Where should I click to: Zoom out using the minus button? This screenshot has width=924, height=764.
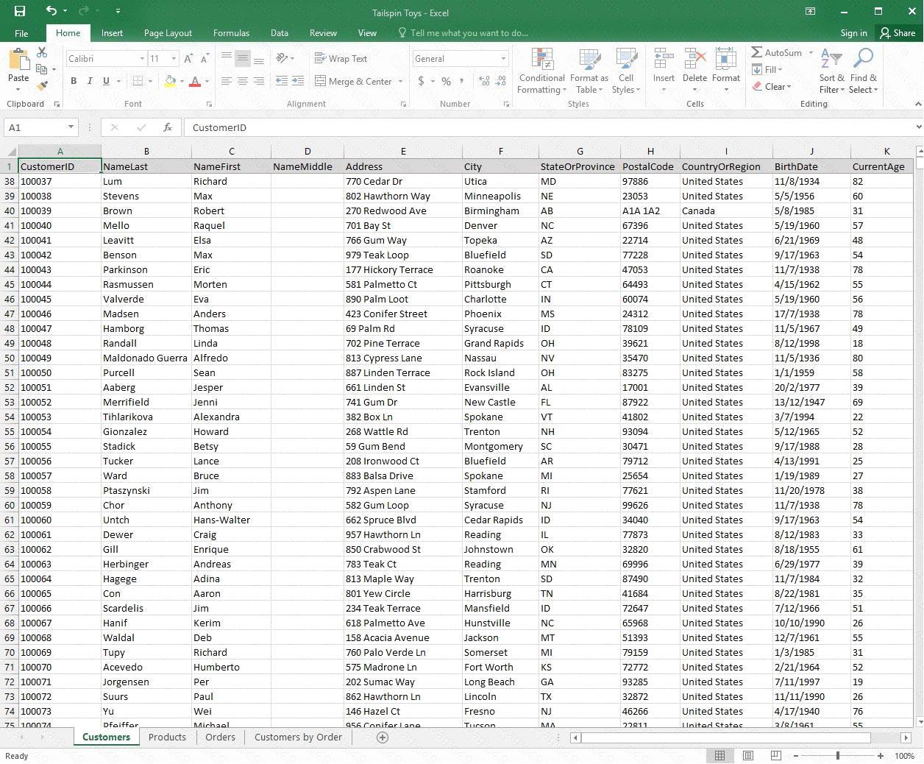point(796,756)
